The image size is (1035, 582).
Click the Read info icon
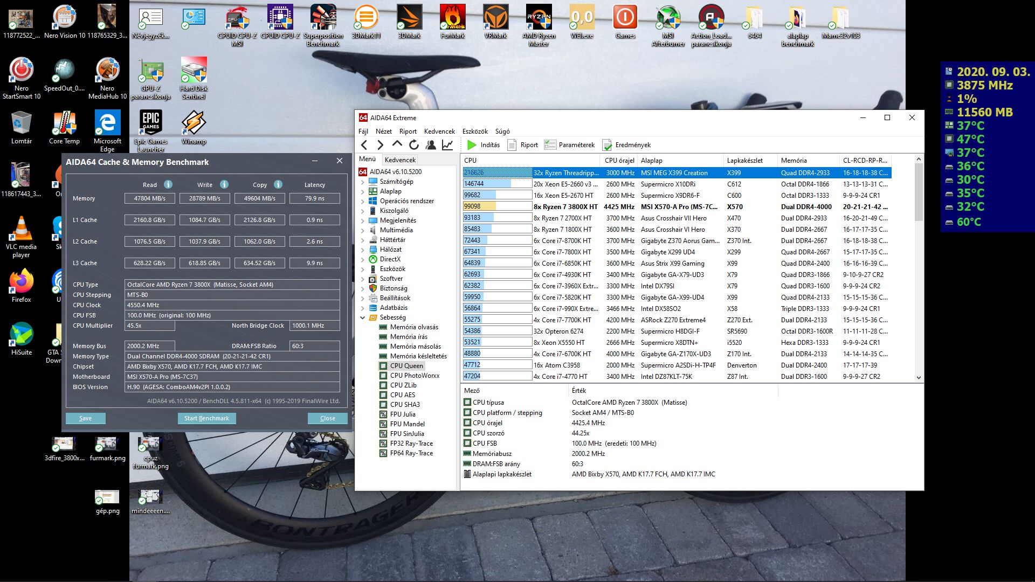[168, 184]
